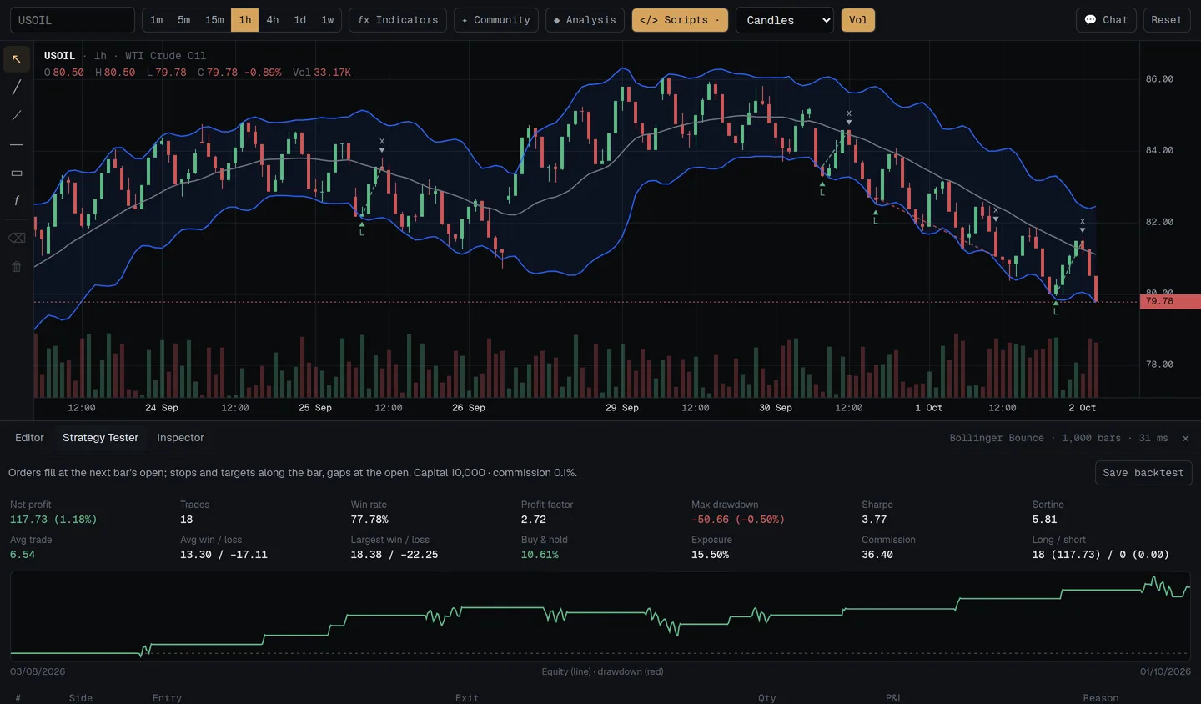The height and width of the screenshot is (704, 1201).
Task: Click the USOIL symbol search field
Action: coord(73,20)
